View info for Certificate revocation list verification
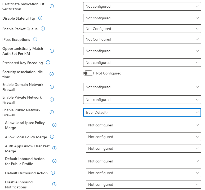Image resolution: width=205 pixels, height=190 pixels. point(52,6)
